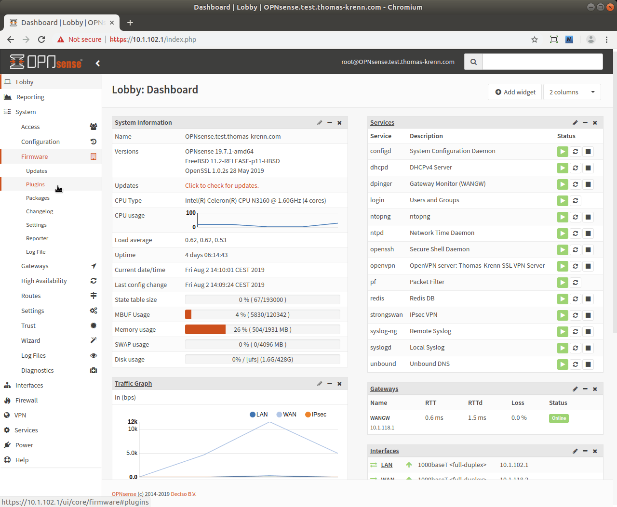
Task: Click the top search input field
Action: tap(542, 62)
